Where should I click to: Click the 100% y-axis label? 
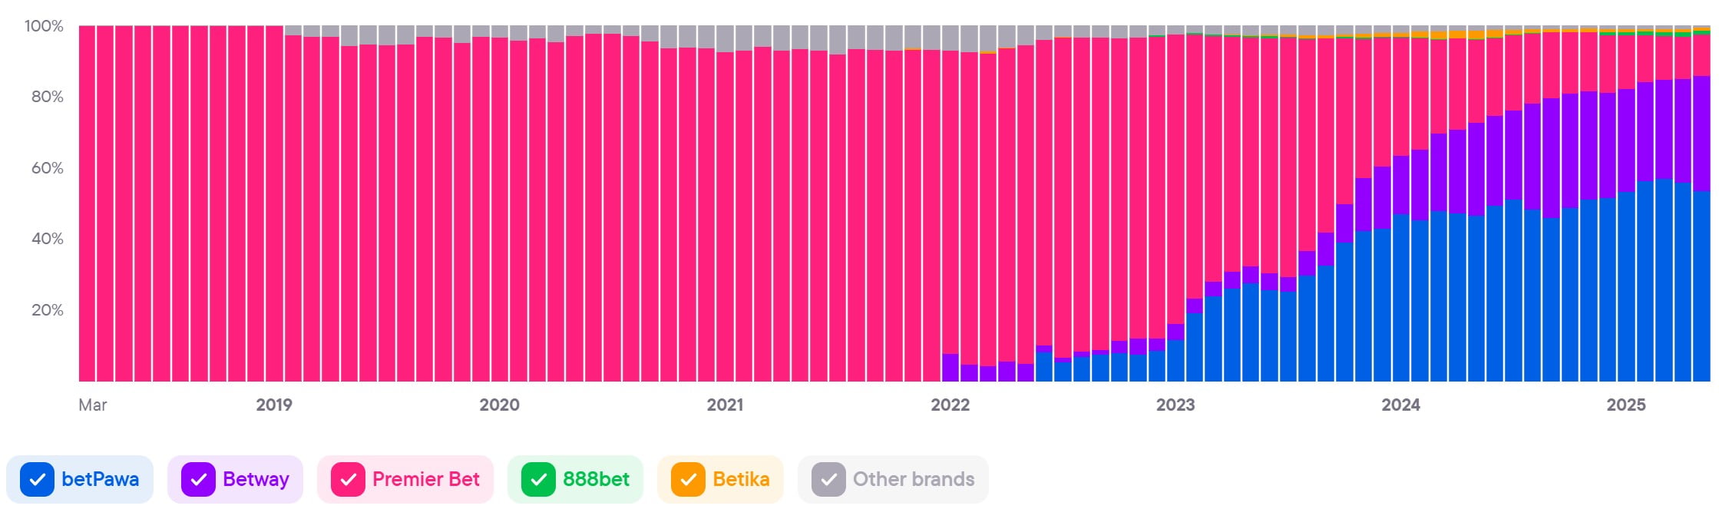(44, 26)
